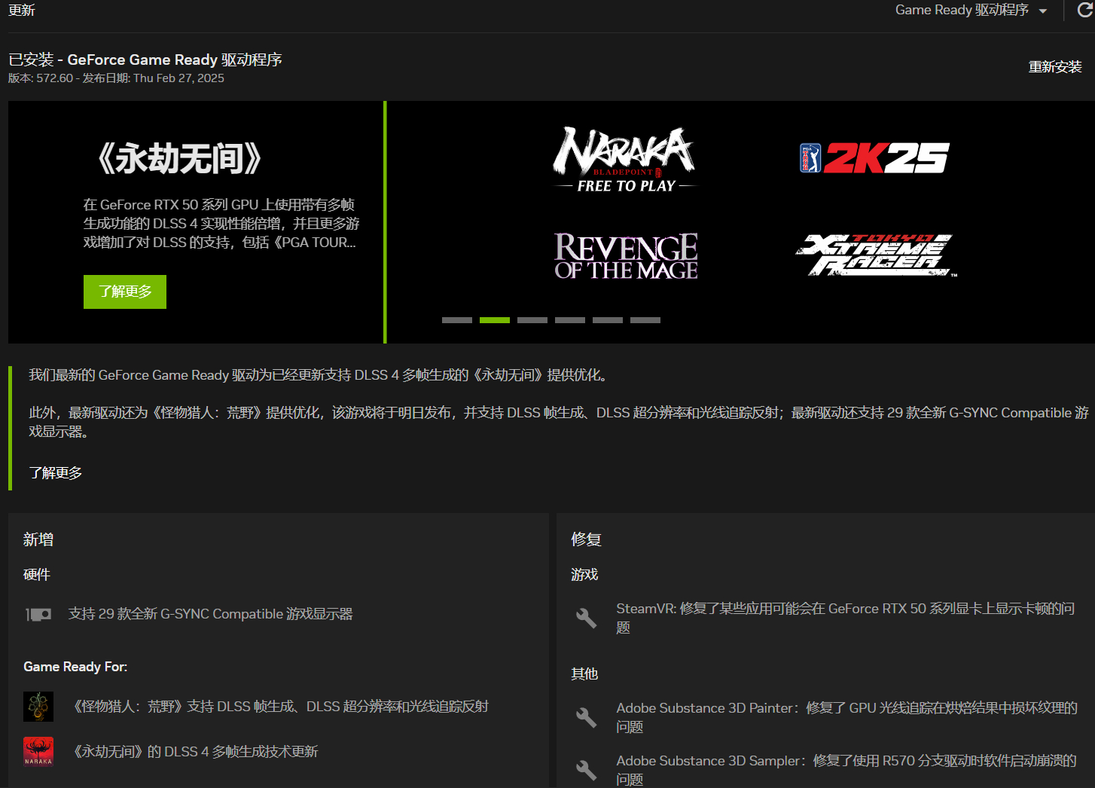Select the SteamVR fix description text
The image size is (1095, 788).
[845, 618]
